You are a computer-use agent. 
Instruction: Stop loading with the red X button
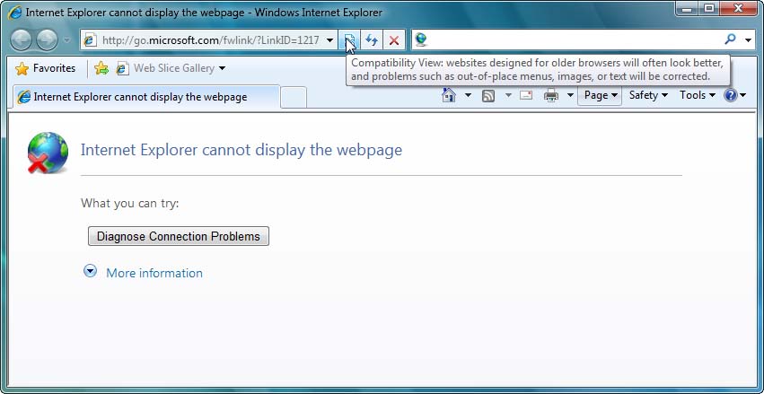[x=394, y=39]
